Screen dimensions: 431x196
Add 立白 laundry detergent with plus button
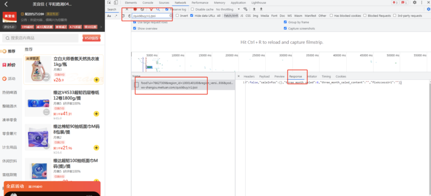[96, 80]
